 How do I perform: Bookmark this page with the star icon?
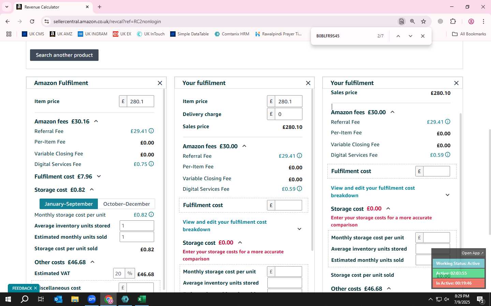(423, 21)
